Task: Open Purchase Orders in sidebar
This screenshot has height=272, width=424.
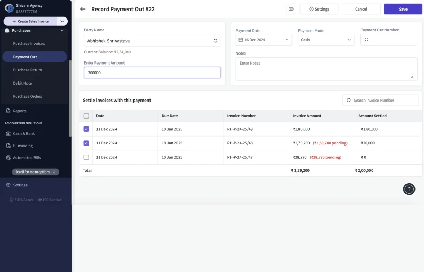Action: pos(28,96)
